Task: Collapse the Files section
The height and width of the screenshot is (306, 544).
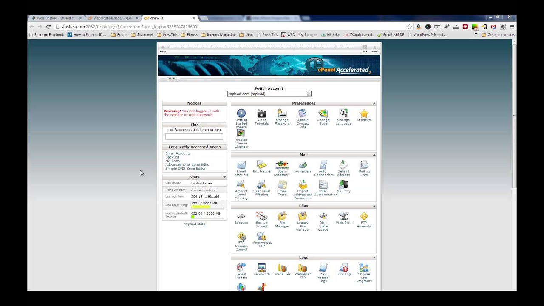Action: [374, 206]
